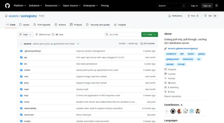Open the Resources dropdown
The width and height of the screenshot is (224, 123).
click(52, 6)
